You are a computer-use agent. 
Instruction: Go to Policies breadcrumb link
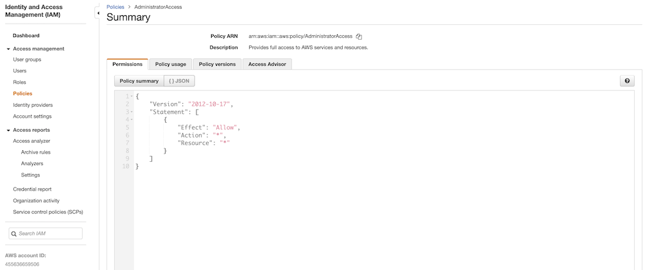pos(115,6)
